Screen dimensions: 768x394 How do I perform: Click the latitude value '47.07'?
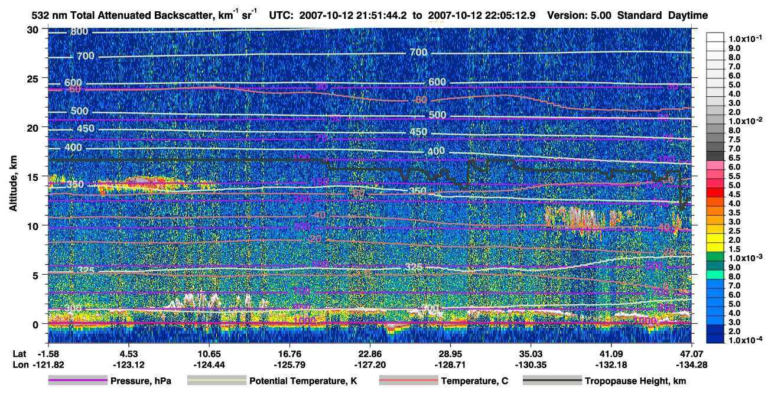(691, 353)
